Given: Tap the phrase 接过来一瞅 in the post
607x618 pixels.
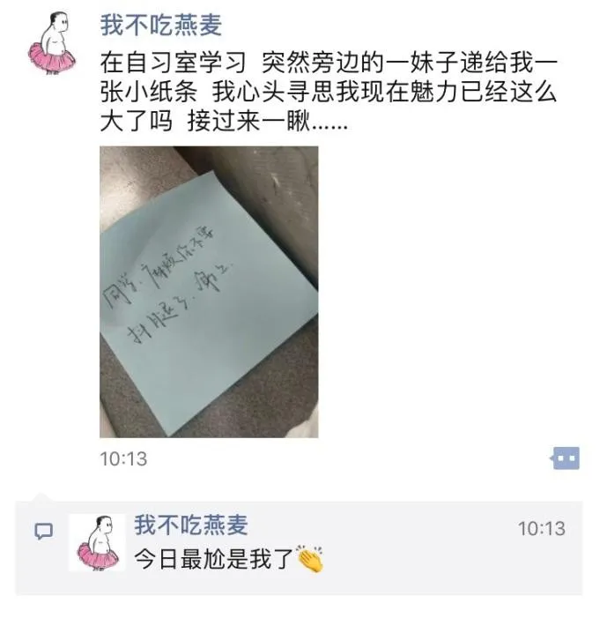Looking at the screenshot, I should 249,122.
